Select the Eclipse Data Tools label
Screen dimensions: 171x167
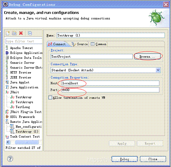point(26,58)
